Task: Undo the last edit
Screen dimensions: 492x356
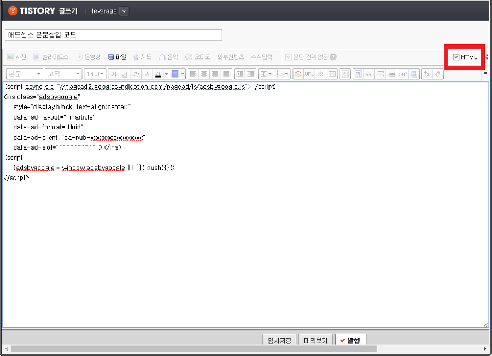Action: click(x=427, y=74)
